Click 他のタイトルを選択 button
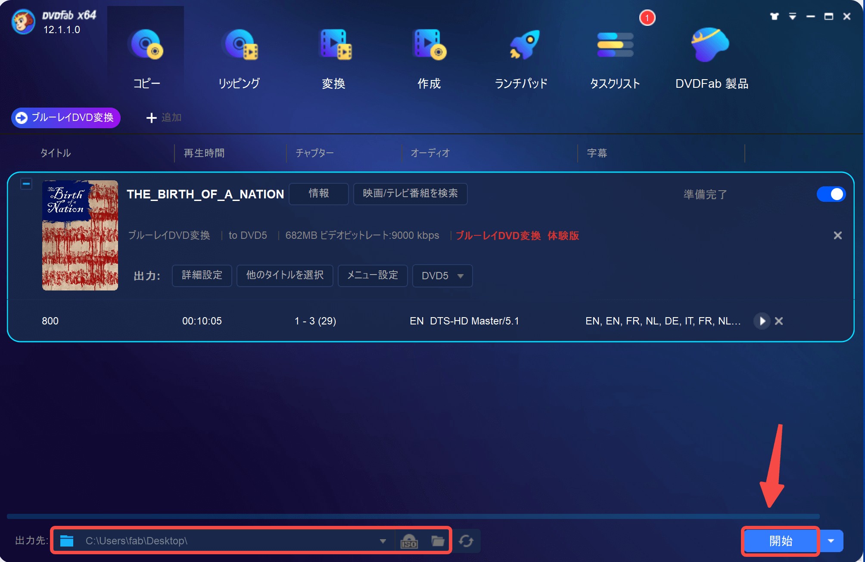The image size is (865, 562). 285,275
